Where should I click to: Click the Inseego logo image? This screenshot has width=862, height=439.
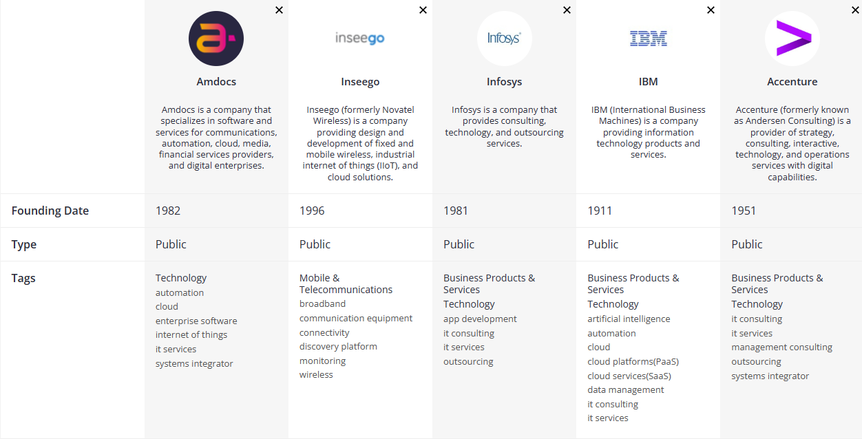click(x=360, y=39)
